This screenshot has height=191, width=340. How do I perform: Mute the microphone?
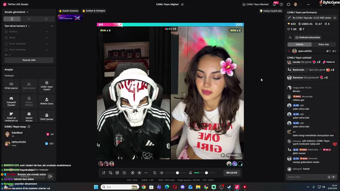tap(190, 173)
